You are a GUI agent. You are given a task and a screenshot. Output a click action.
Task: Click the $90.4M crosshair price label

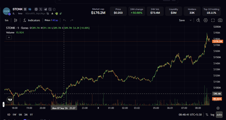tap(217, 94)
